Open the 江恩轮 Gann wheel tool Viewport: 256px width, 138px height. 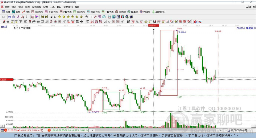[x=120, y=12]
